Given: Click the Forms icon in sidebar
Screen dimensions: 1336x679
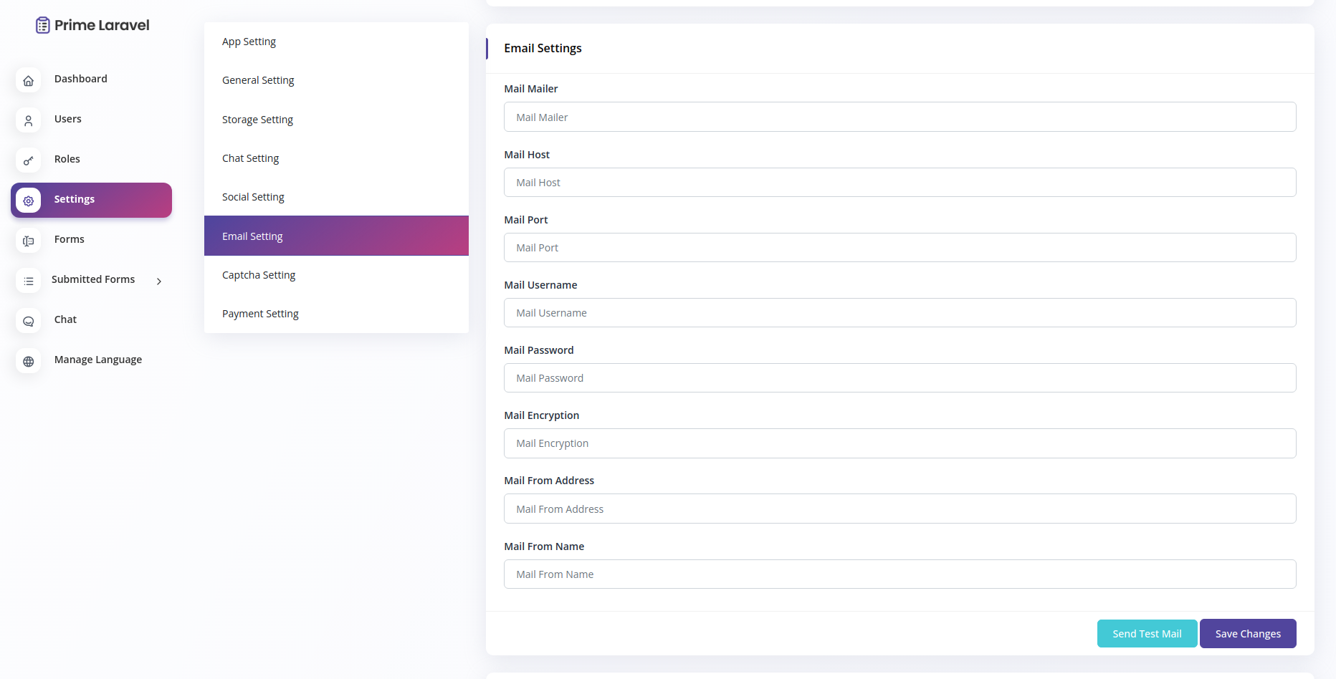Looking at the screenshot, I should point(28,241).
